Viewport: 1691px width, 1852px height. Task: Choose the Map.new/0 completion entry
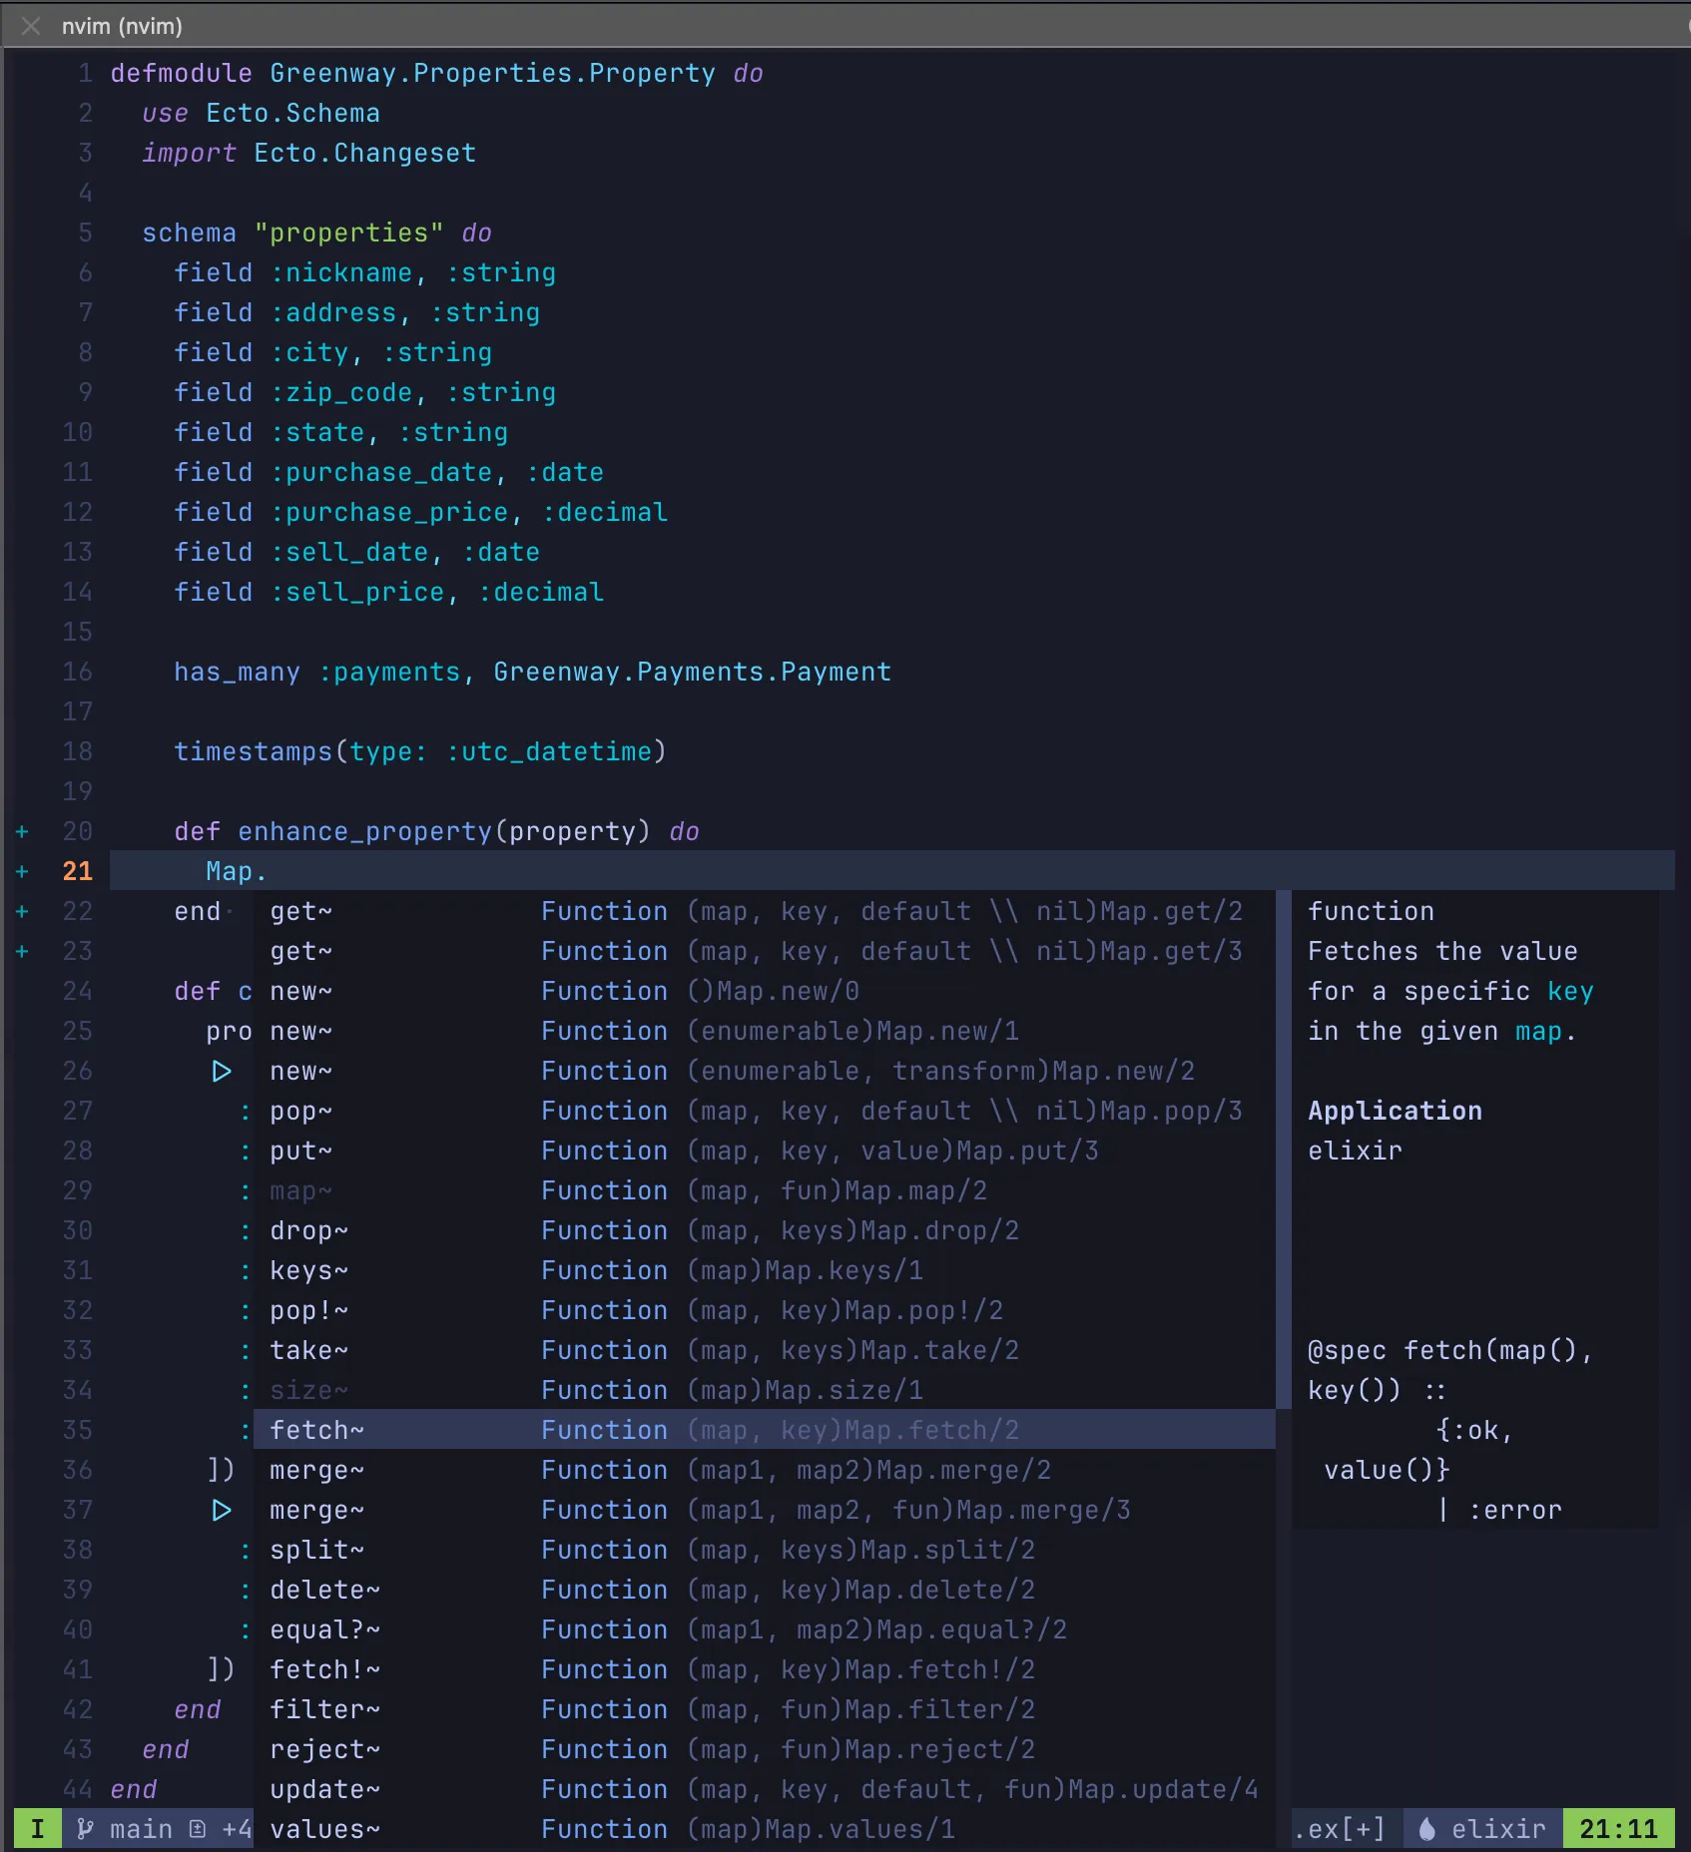(x=765, y=991)
